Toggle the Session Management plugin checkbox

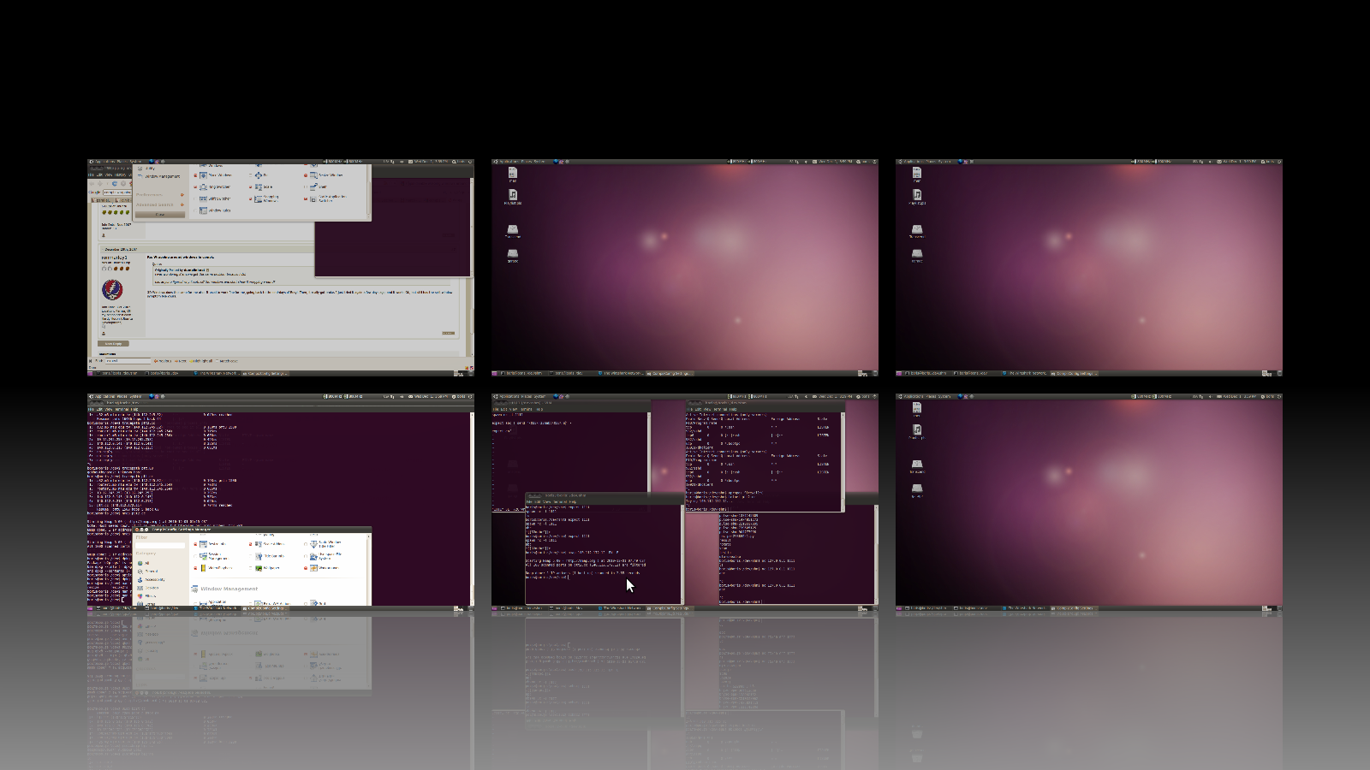[195, 556]
